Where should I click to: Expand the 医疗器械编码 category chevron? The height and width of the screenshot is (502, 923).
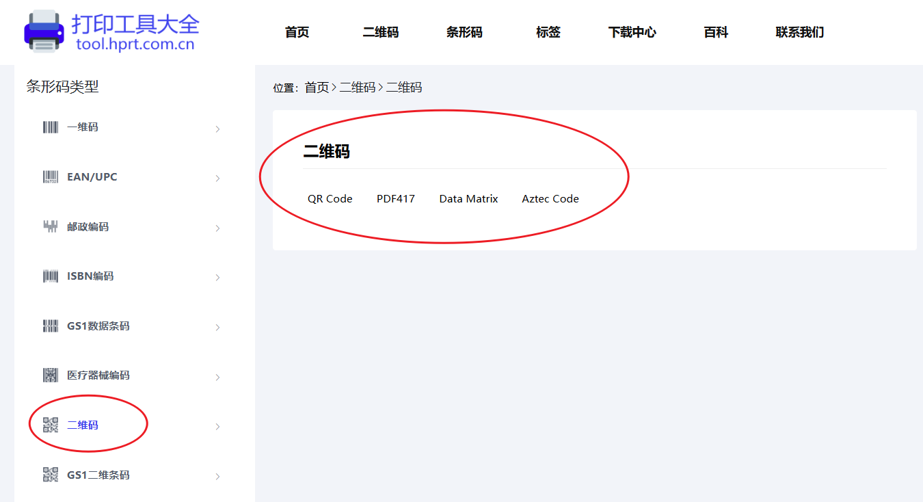(218, 377)
